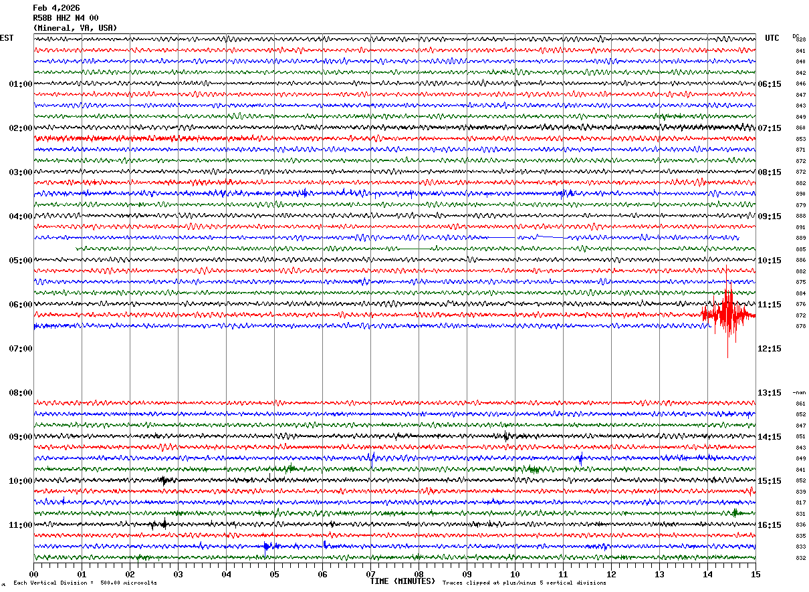809x592 pixels.
Task: Click the vertical division 500.00 microvolts note
Action: tap(85, 583)
